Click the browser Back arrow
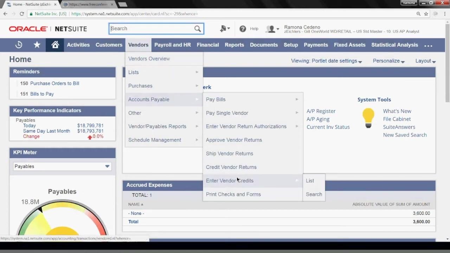450x253 pixels. pos(5,14)
